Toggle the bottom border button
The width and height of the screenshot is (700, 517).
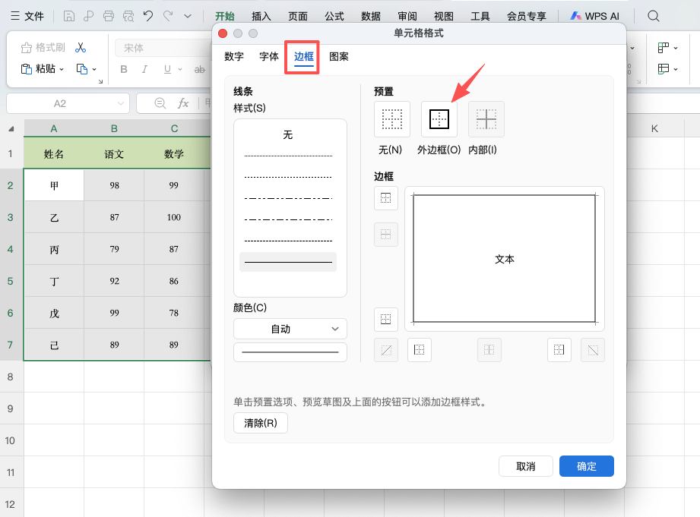tap(385, 320)
